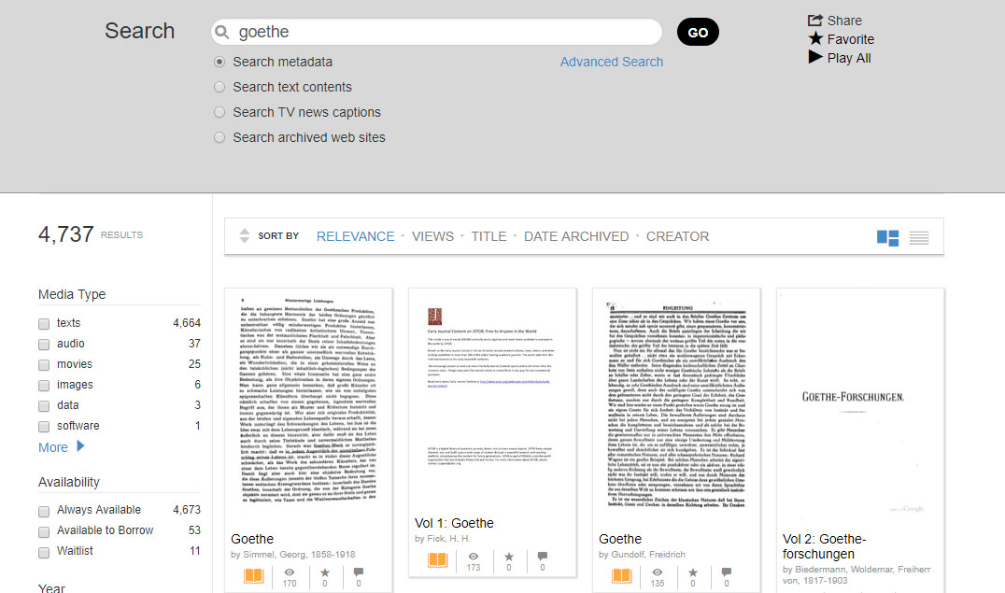The image size is (1005, 593).
Task: Open the Advanced Search link
Action: pyautogui.click(x=612, y=62)
